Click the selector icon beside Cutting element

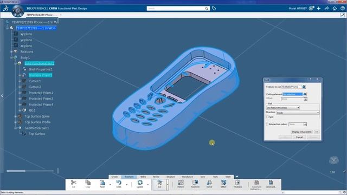pyautogui.click(x=305, y=94)
